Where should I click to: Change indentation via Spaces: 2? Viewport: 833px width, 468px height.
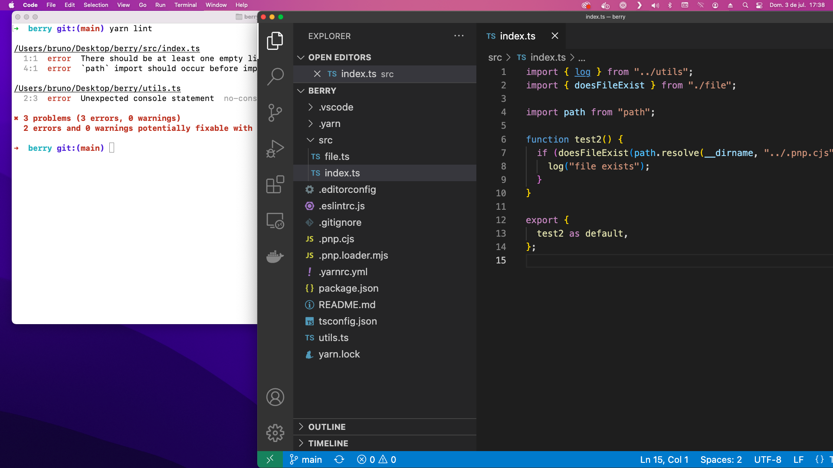721,459
